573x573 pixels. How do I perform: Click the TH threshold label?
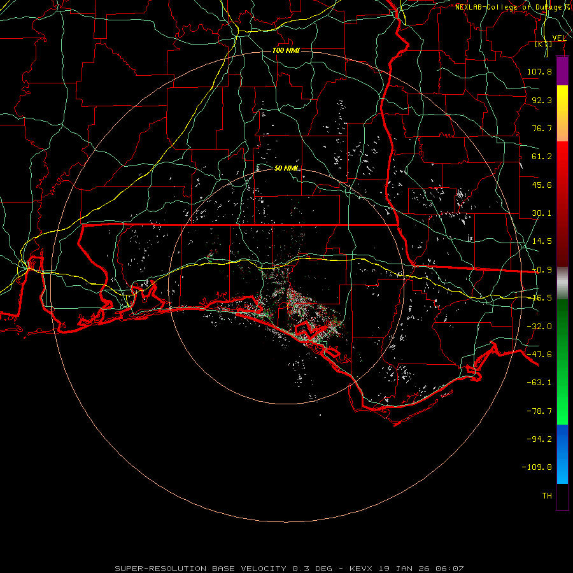[x=547, y=496]
